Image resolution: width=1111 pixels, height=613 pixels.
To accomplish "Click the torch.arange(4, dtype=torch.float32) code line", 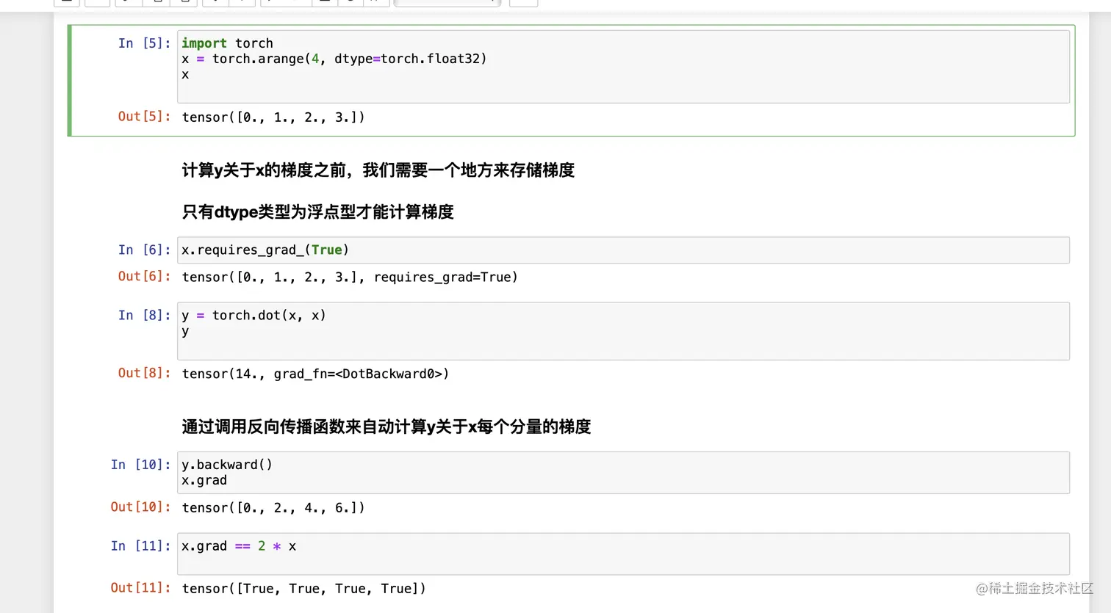I will 334,59.
